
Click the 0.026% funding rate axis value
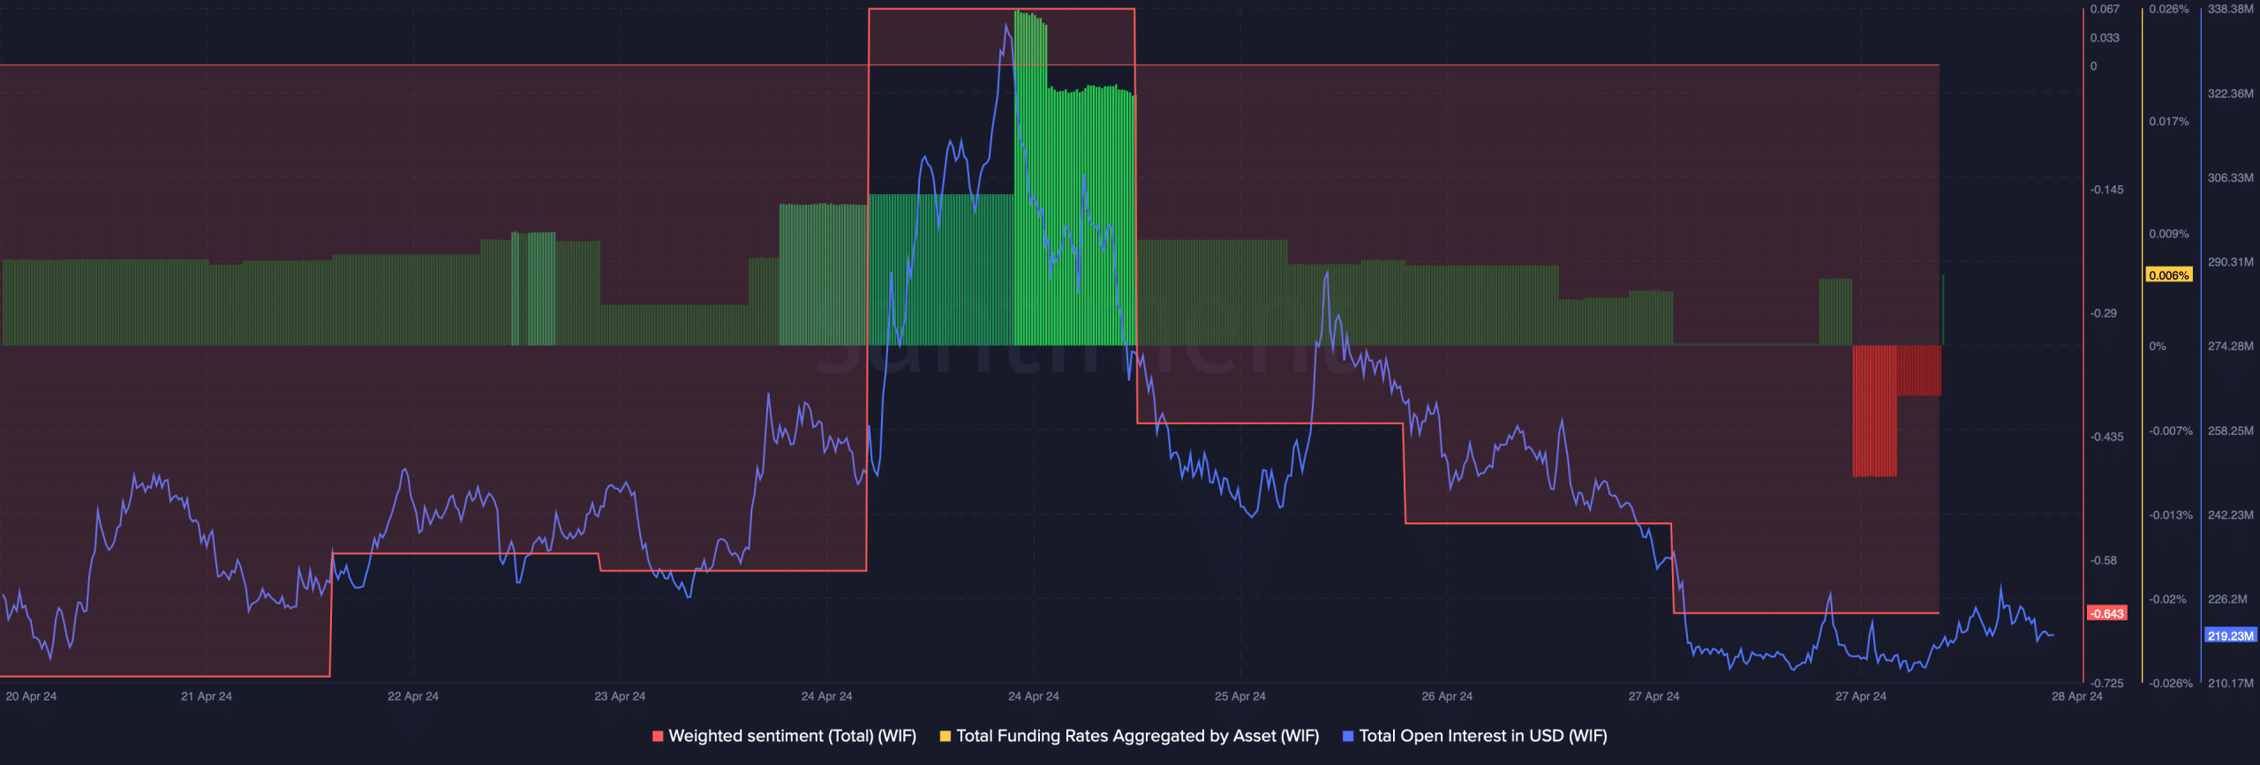click(x=2169, y=9)
